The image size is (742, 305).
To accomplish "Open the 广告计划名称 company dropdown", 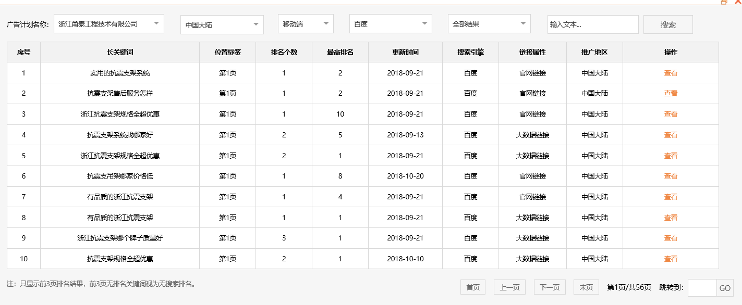I will (x=108, y=23).
